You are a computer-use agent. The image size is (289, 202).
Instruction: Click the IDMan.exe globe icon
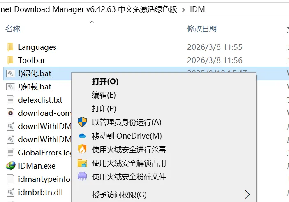(11, 166)
